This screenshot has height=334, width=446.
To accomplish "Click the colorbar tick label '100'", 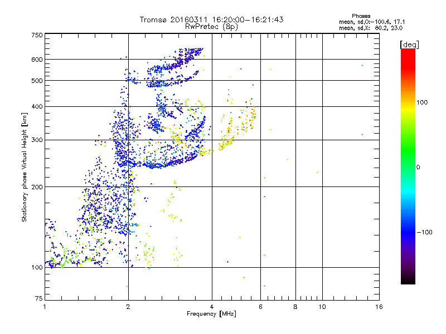I will pos(422,102).
